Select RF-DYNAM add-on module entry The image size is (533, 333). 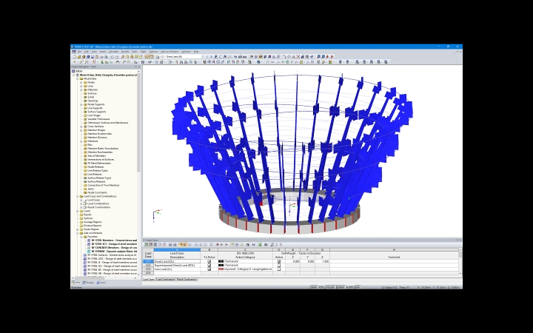click(x=114, y=252)
